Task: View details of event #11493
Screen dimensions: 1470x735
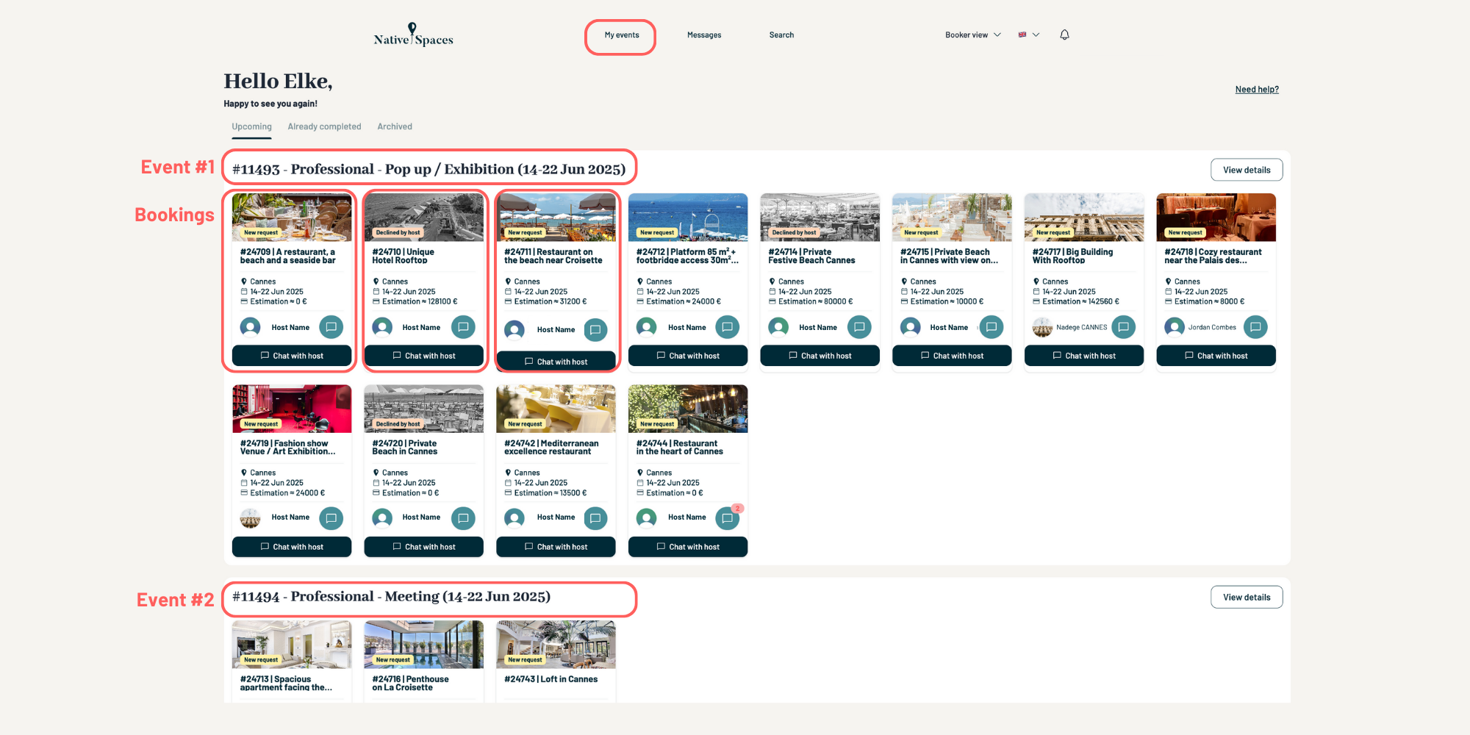Action: tap(1246, 170)
